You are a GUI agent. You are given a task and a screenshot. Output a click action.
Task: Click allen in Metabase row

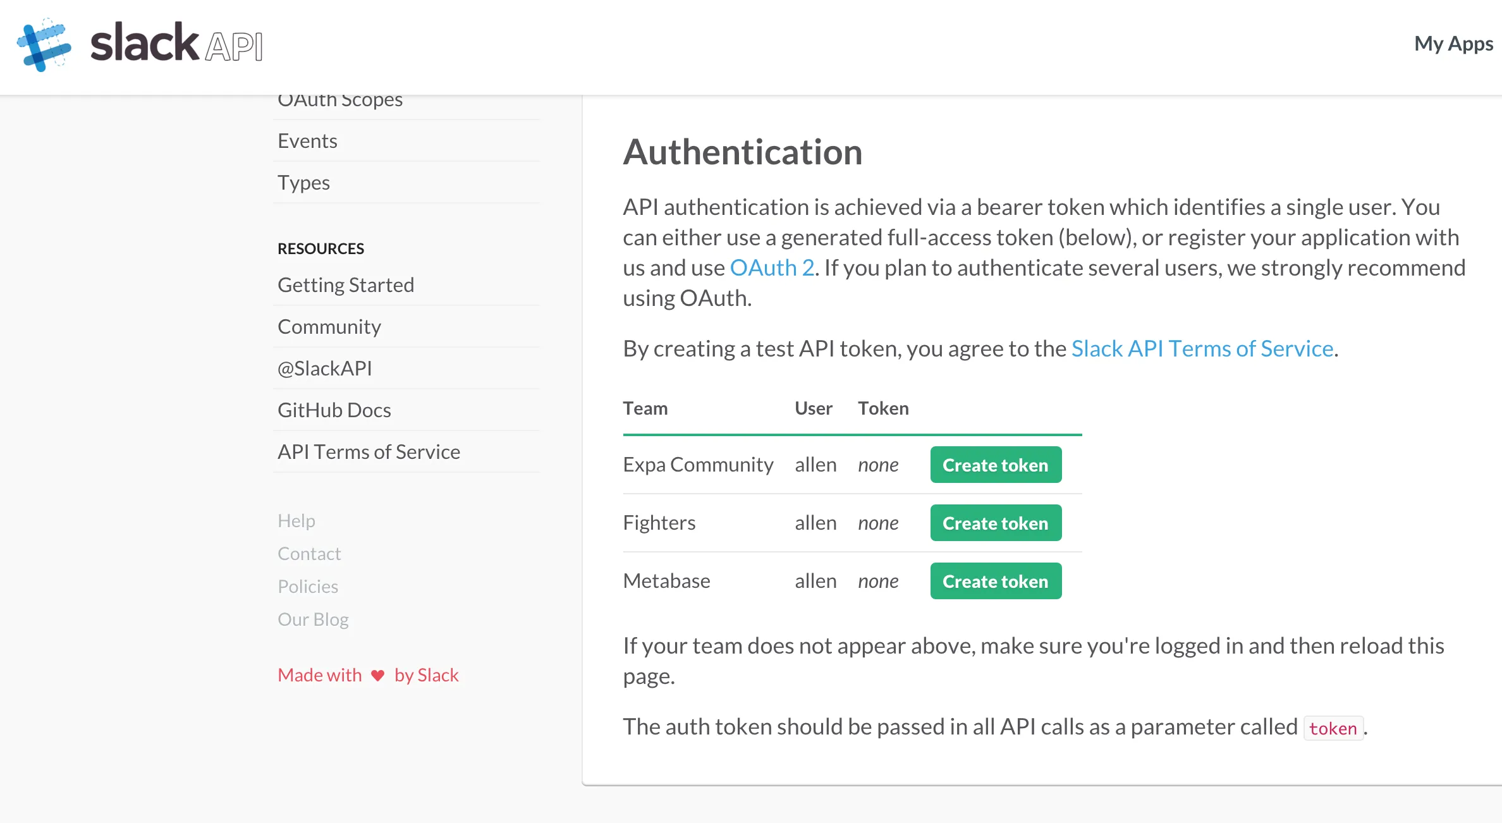[x=815, y=581]
